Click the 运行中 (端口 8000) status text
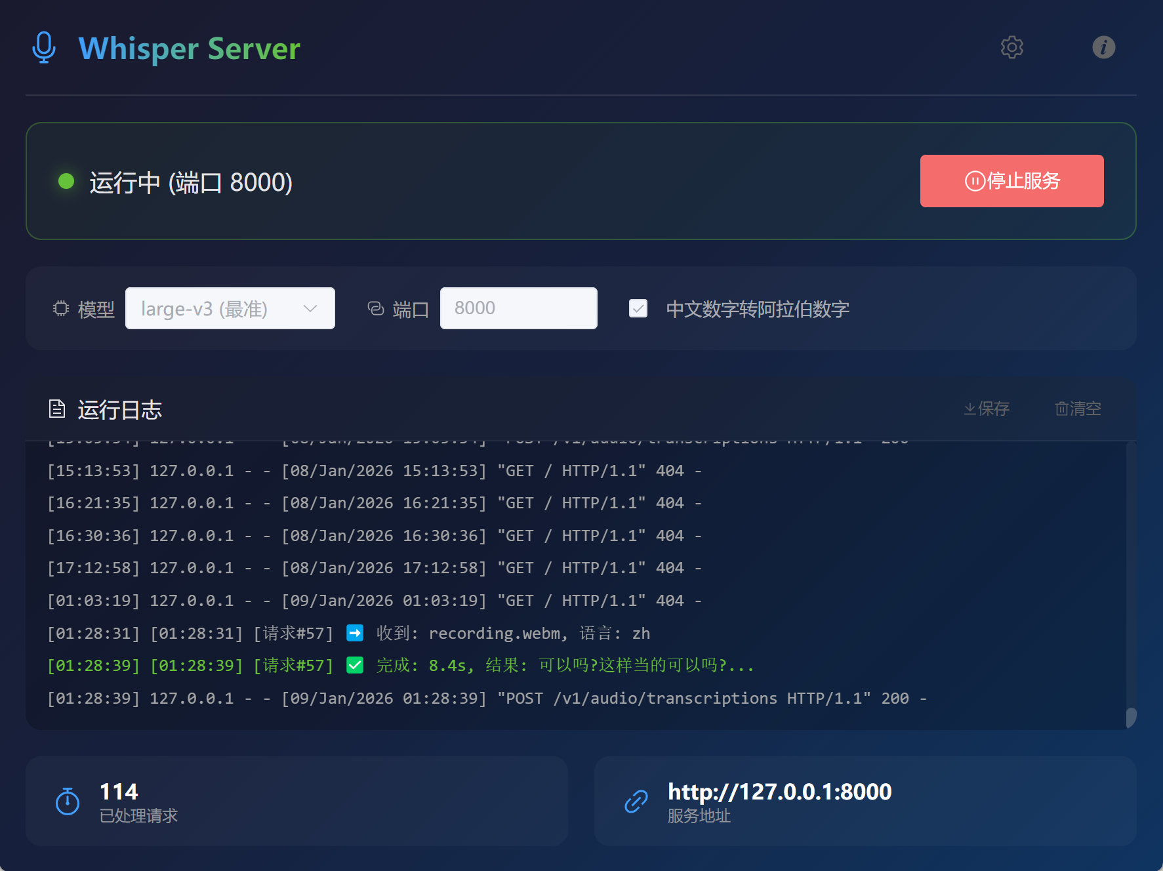 coord(191,182)
